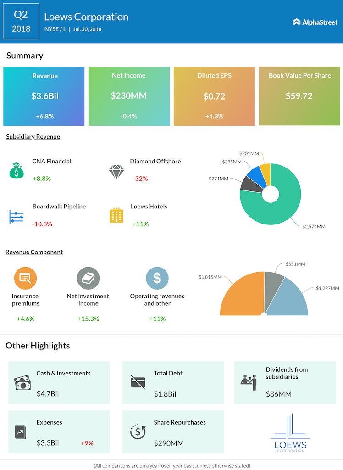
Task: Click the CNA Financial +8.8% value
Action: [42, 179]
